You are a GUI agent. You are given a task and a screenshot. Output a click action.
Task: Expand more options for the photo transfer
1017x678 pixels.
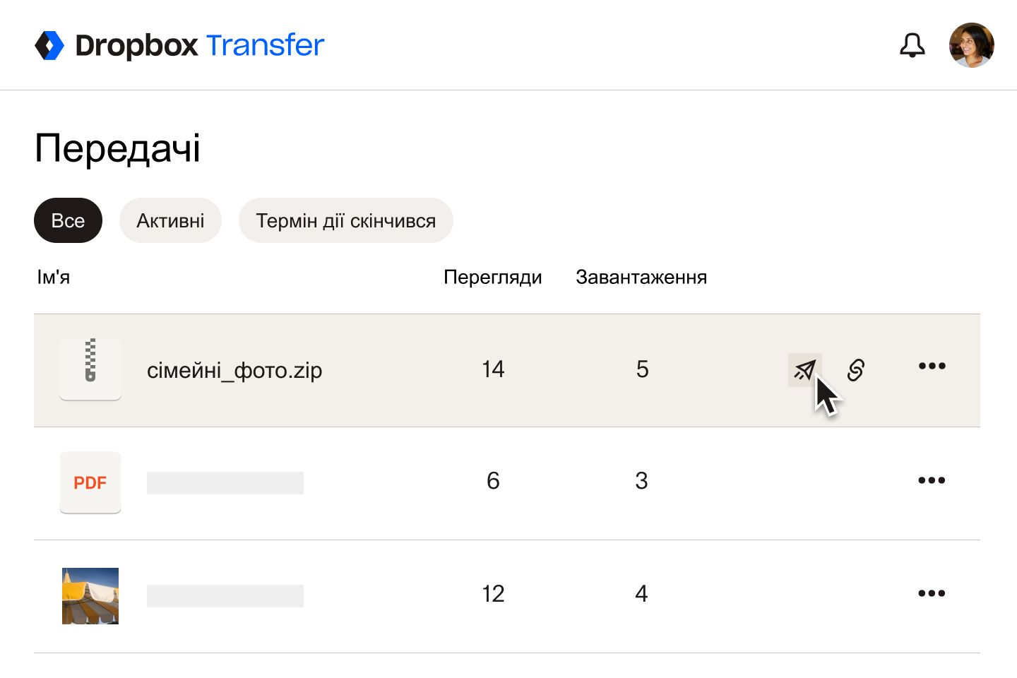click(x=932, y=593)
